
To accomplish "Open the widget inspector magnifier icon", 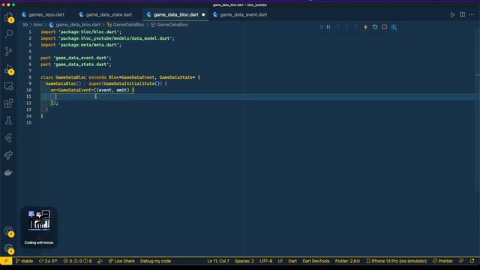I will click(394, 27).
